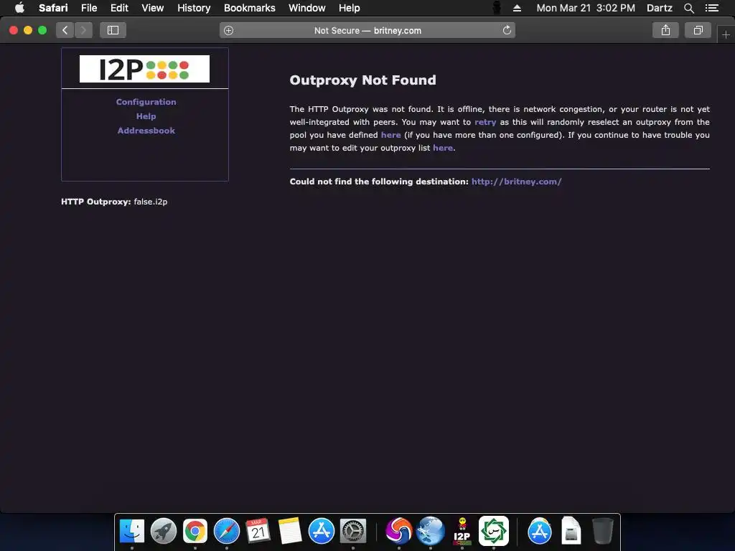Open the Apple menu
735x551 pixels.
tap(19, 8)
